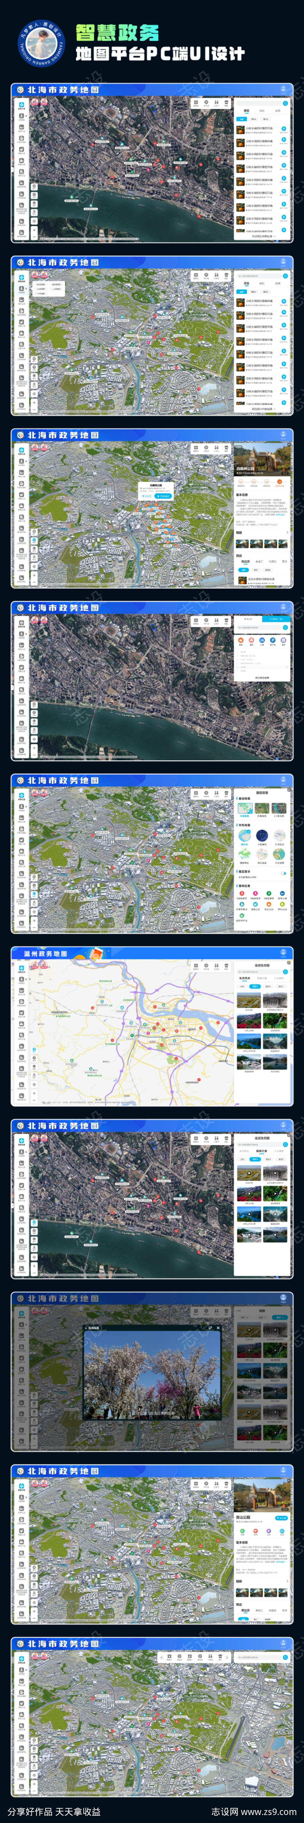The width and height of the screenshot is (304, 1823).
Task: Click the 白鹿洲公园 park title in the detail panel
Action: (245, 469)
